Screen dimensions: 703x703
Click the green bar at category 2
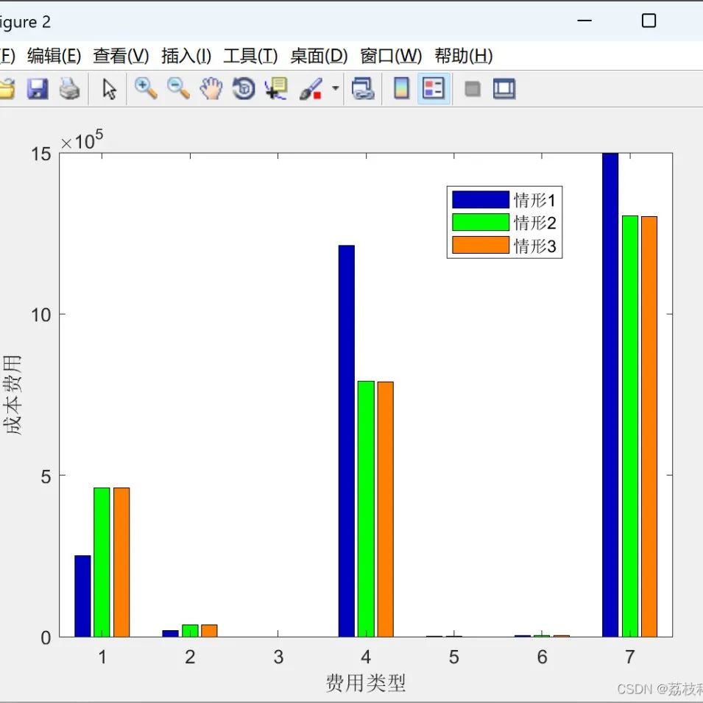coord(190,631)
